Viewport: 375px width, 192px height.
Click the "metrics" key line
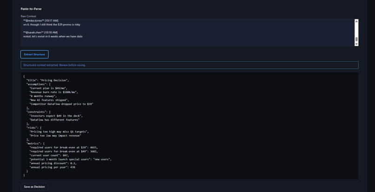pos(35,144)
